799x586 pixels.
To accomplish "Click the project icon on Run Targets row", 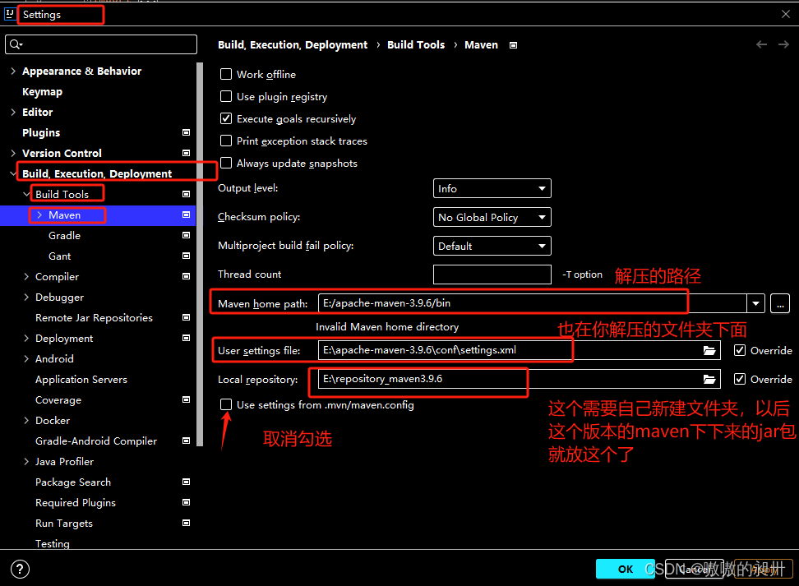I will point(186,523).
